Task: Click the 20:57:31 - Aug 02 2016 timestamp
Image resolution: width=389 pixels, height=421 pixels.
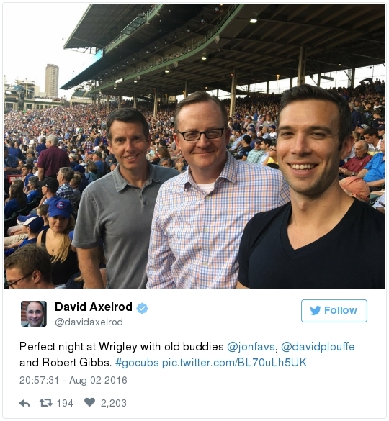Action: 73,380
